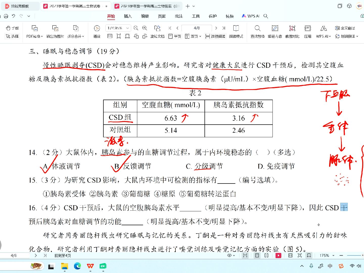Switch to the 找稻壳模板 tab
364x273 pixels.
(x=20, y=6)
